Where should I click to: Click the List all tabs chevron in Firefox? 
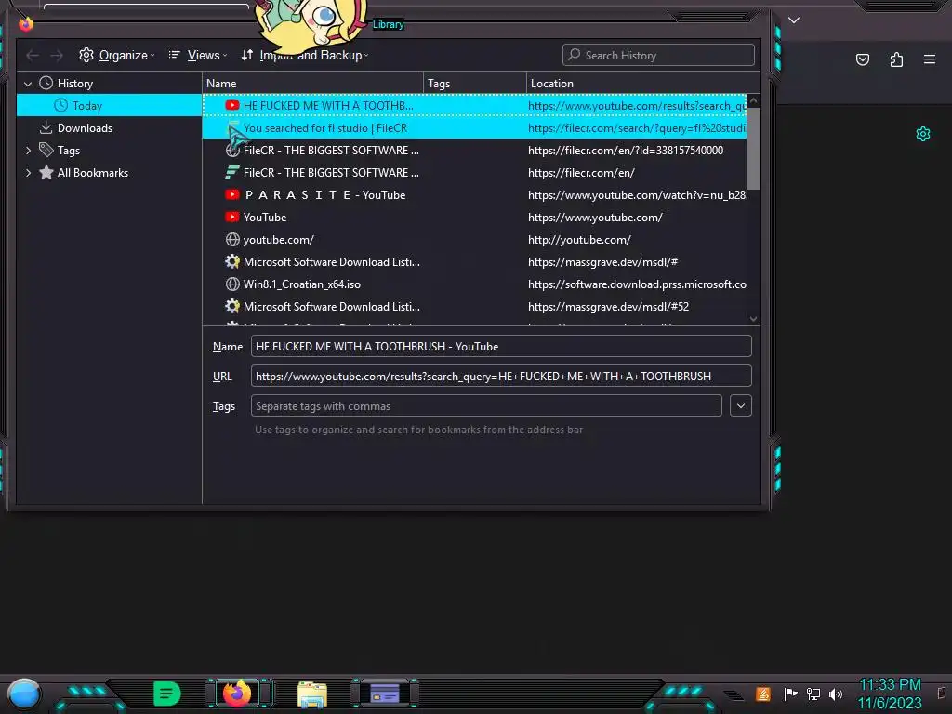794,20
